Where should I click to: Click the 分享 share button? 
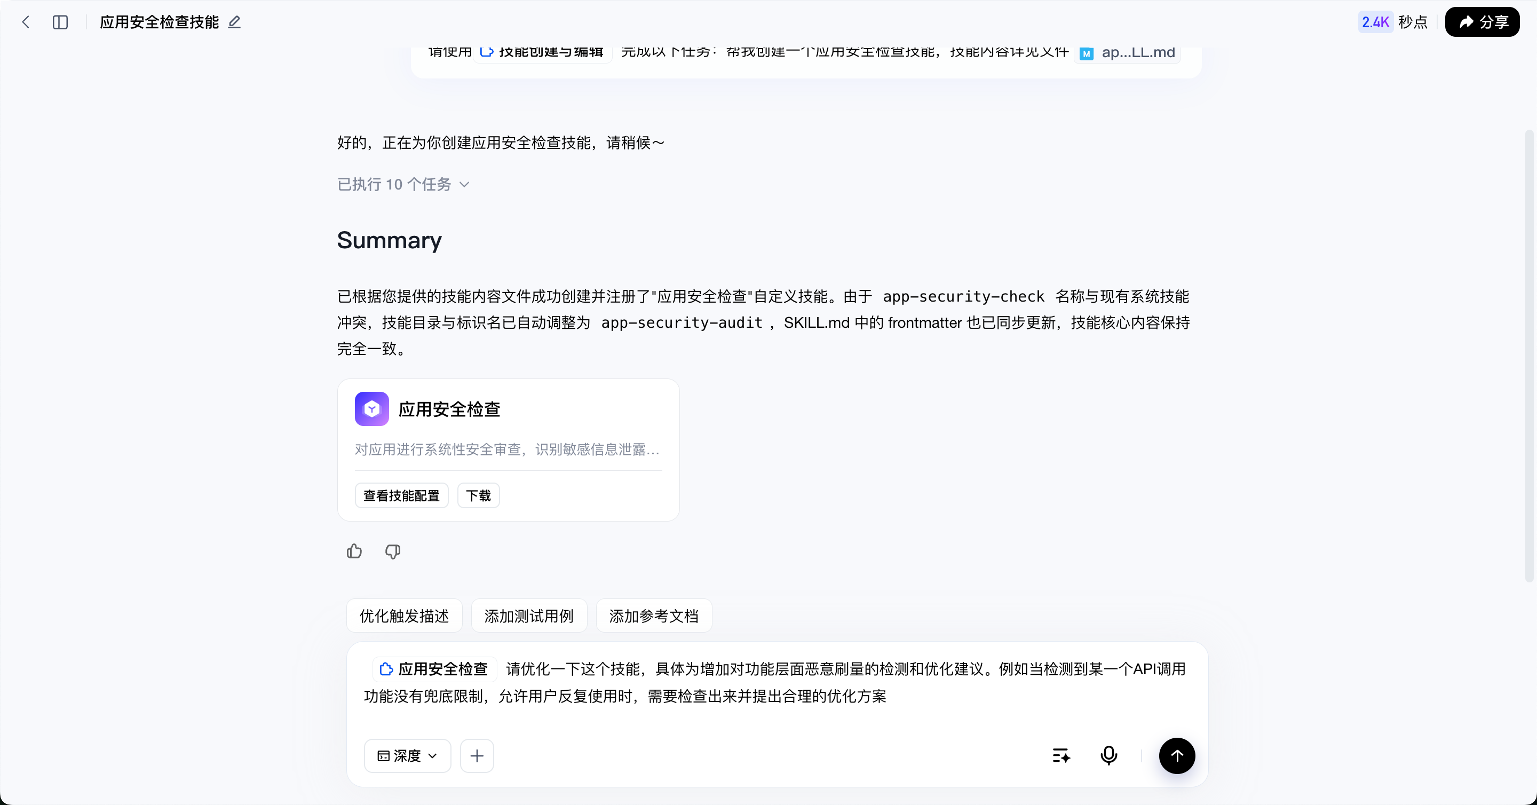click(1482, 22)
